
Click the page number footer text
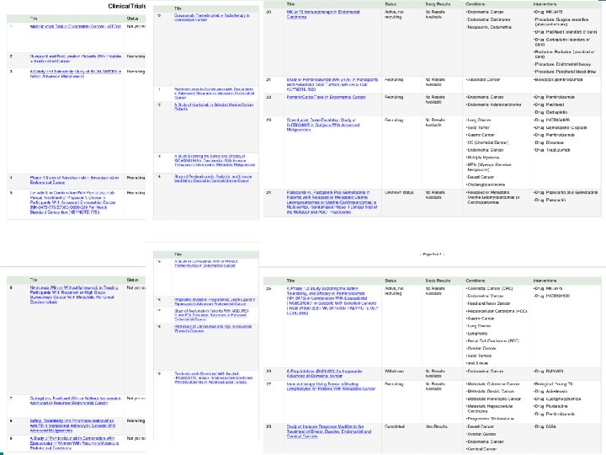point(432,254)
